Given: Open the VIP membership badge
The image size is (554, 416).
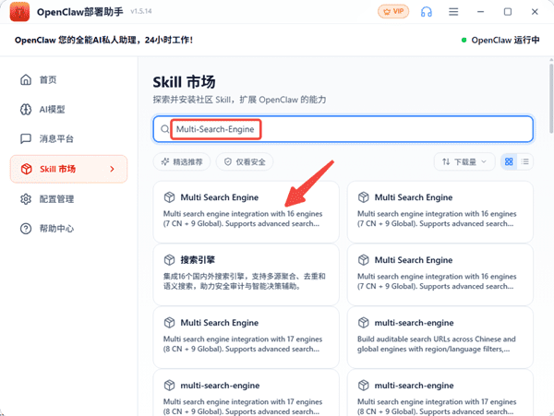Looking at the screenshot, I should 393,12.
